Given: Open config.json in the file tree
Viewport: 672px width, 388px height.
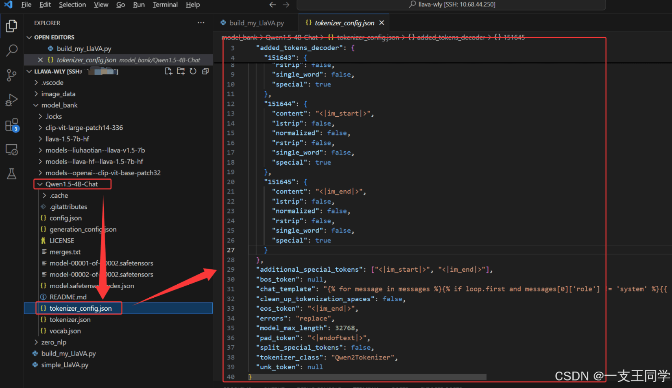Looking at the screenshot, I should tap(65, 218).
